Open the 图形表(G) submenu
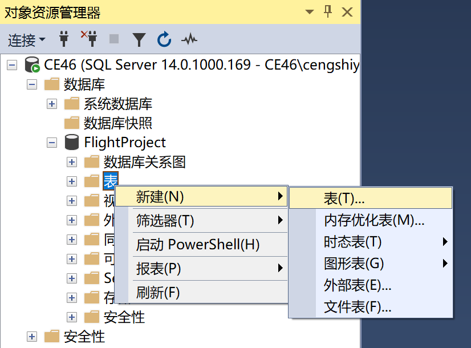Screen dimensions: 471x348 click(x=371, y=264)
